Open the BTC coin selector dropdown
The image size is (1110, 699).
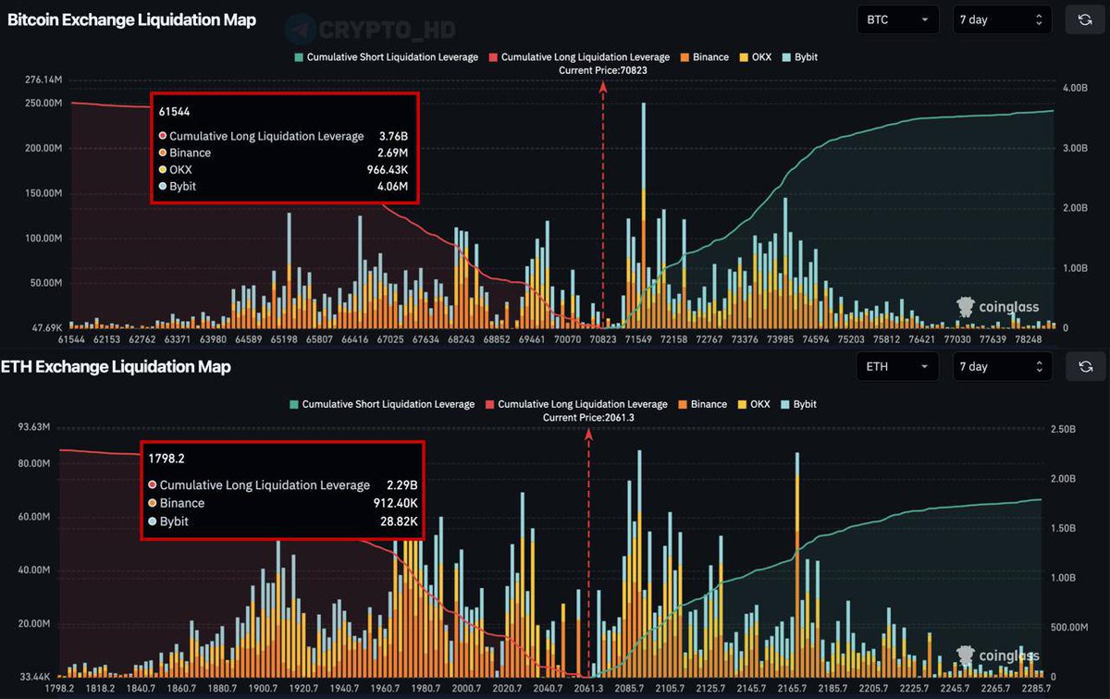point(896,18)
